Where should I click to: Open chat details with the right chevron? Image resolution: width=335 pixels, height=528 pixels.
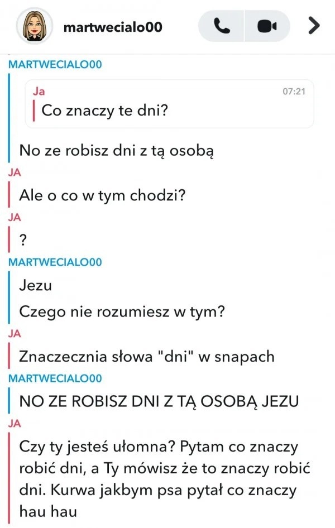click(x=314, y=26)
